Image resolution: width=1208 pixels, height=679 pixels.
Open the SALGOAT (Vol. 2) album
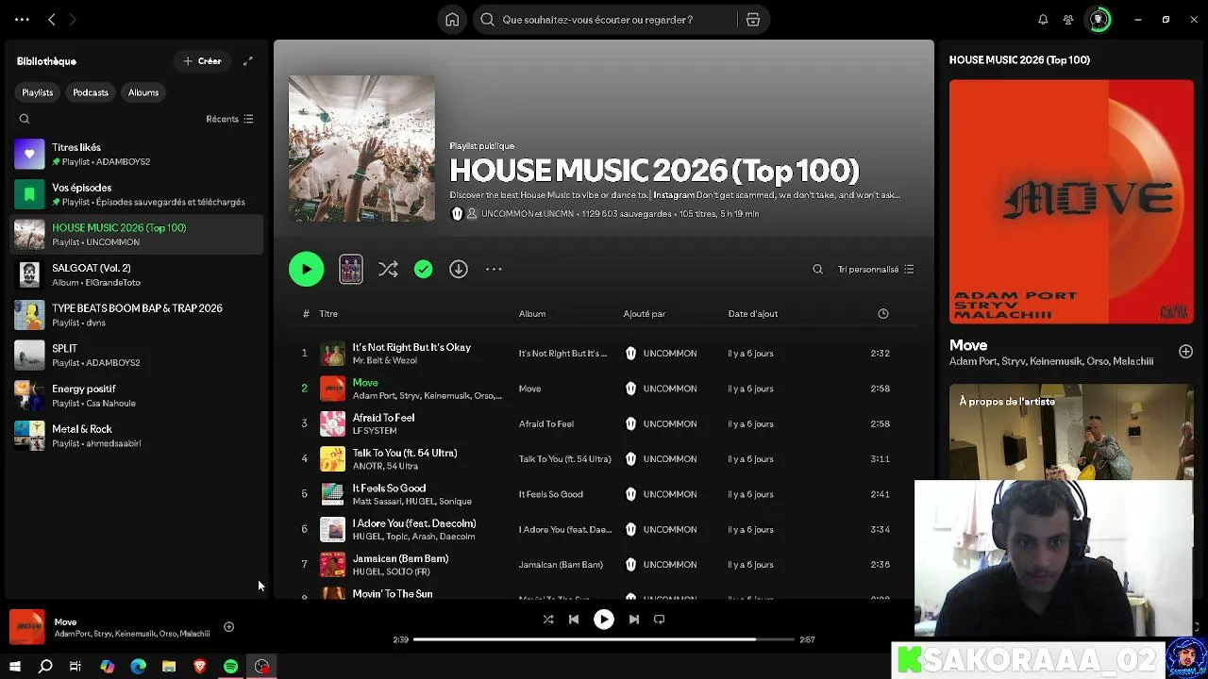137,274
